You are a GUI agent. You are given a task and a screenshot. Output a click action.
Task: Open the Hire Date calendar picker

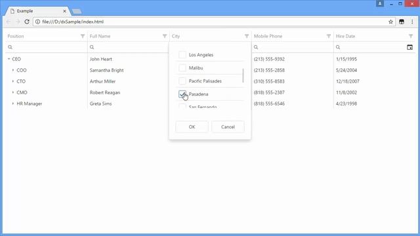click(x=409, y=47)
